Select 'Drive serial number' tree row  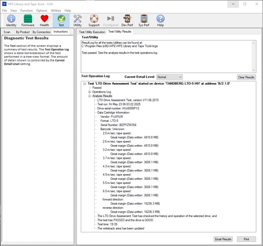[x=118, y=108]
